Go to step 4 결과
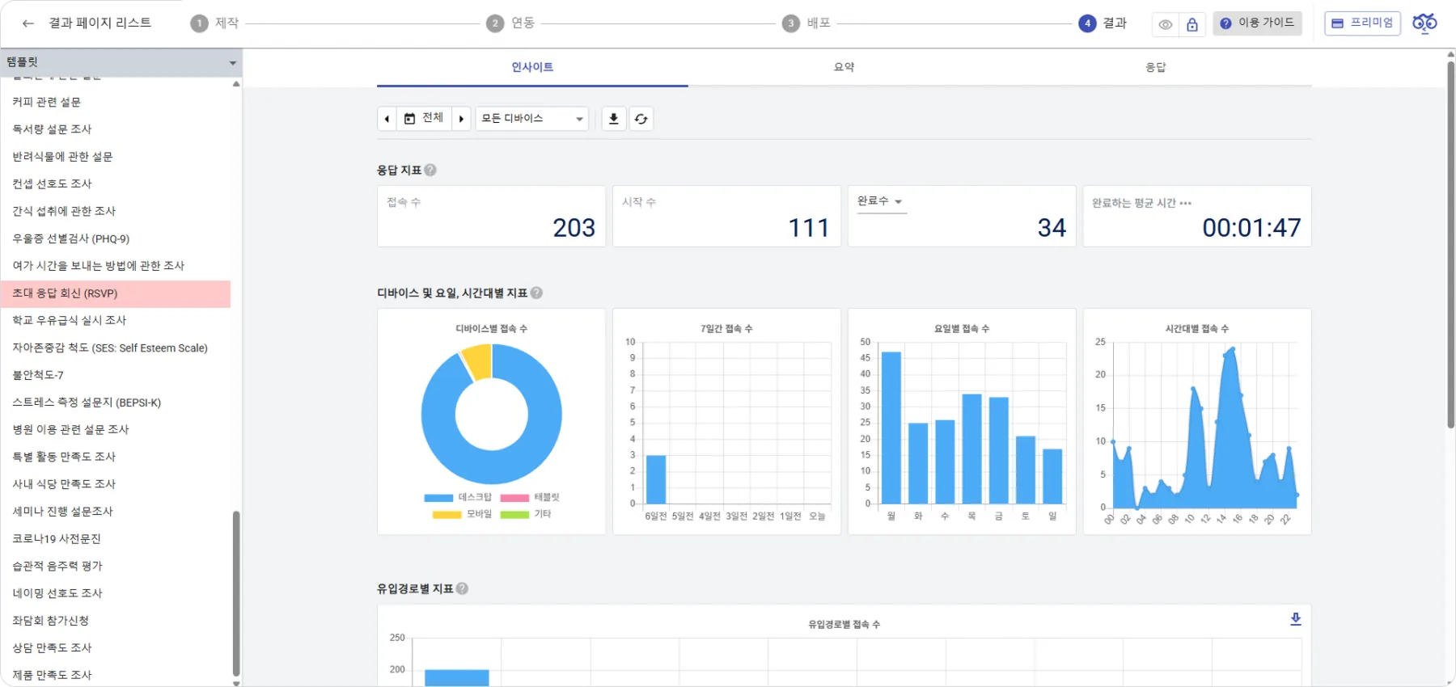 click(x=1103, y=23)
